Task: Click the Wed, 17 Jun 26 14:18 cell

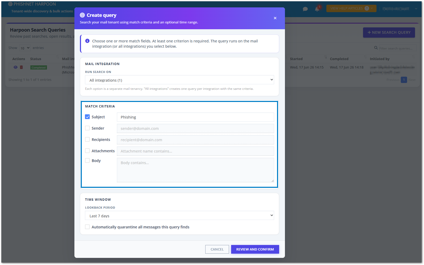Action: pos(346,67)
